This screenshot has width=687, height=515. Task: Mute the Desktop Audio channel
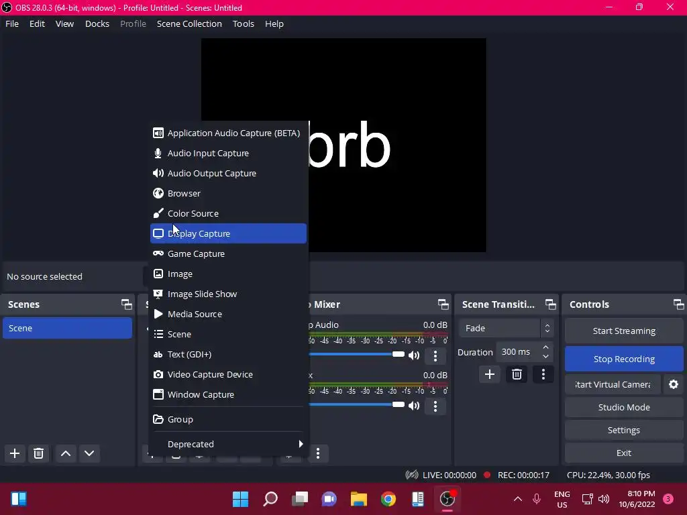[x=413, y=355]
